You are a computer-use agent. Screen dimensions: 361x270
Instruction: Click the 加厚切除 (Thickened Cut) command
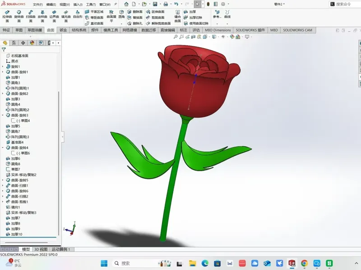click(193, 18)
